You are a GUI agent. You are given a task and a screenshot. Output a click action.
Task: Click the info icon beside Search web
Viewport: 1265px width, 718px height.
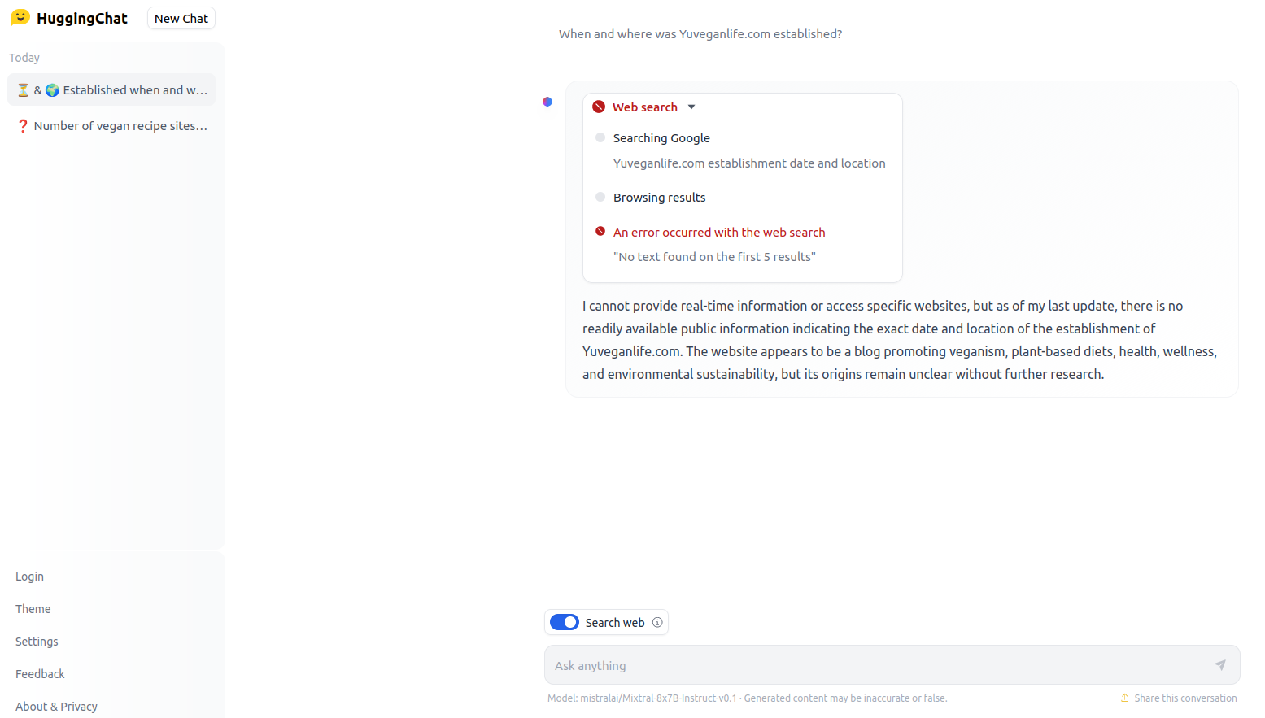click(x=657, y=623)
